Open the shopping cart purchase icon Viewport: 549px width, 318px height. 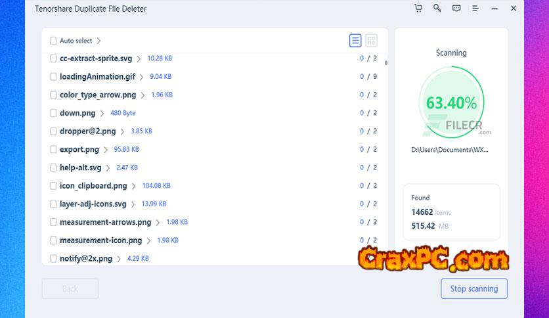pos(418,9)
